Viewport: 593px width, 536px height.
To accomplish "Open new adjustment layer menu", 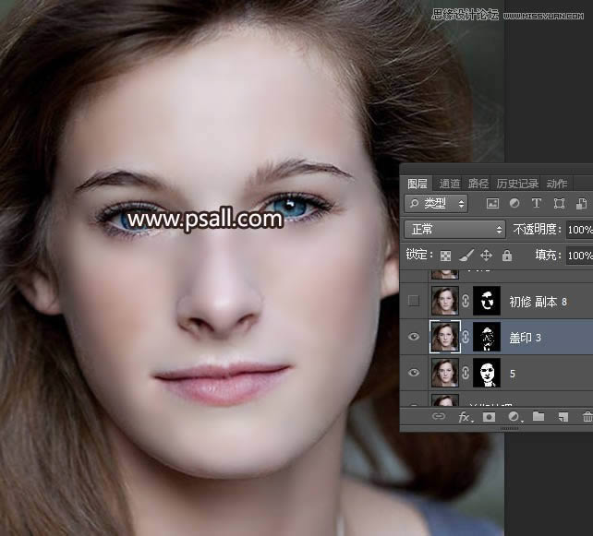I will tap(514, 417).
